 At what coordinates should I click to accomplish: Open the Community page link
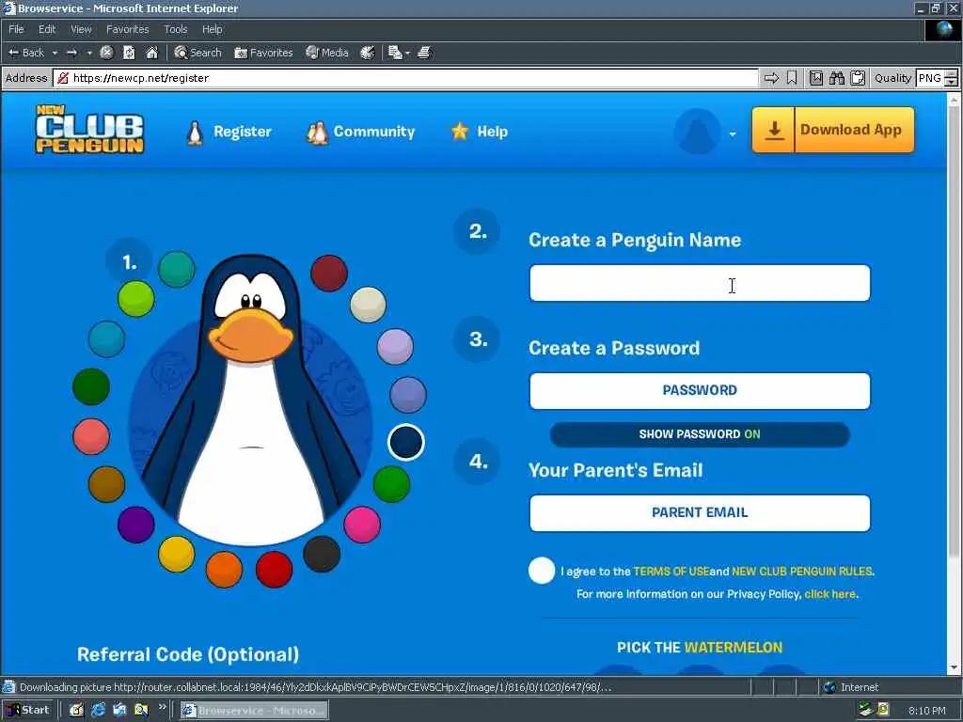(x=360, y=132)
